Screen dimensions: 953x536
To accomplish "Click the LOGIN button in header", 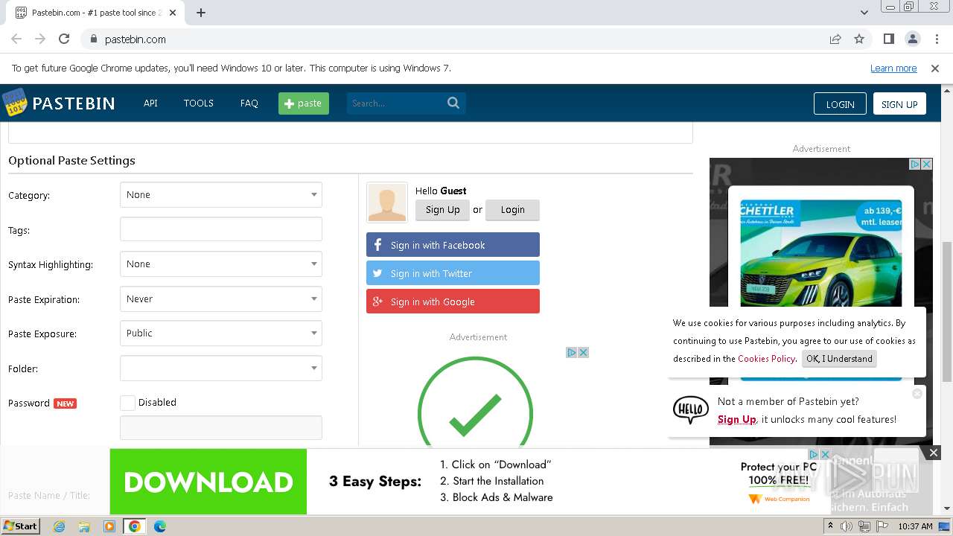I will coord(840,104).
